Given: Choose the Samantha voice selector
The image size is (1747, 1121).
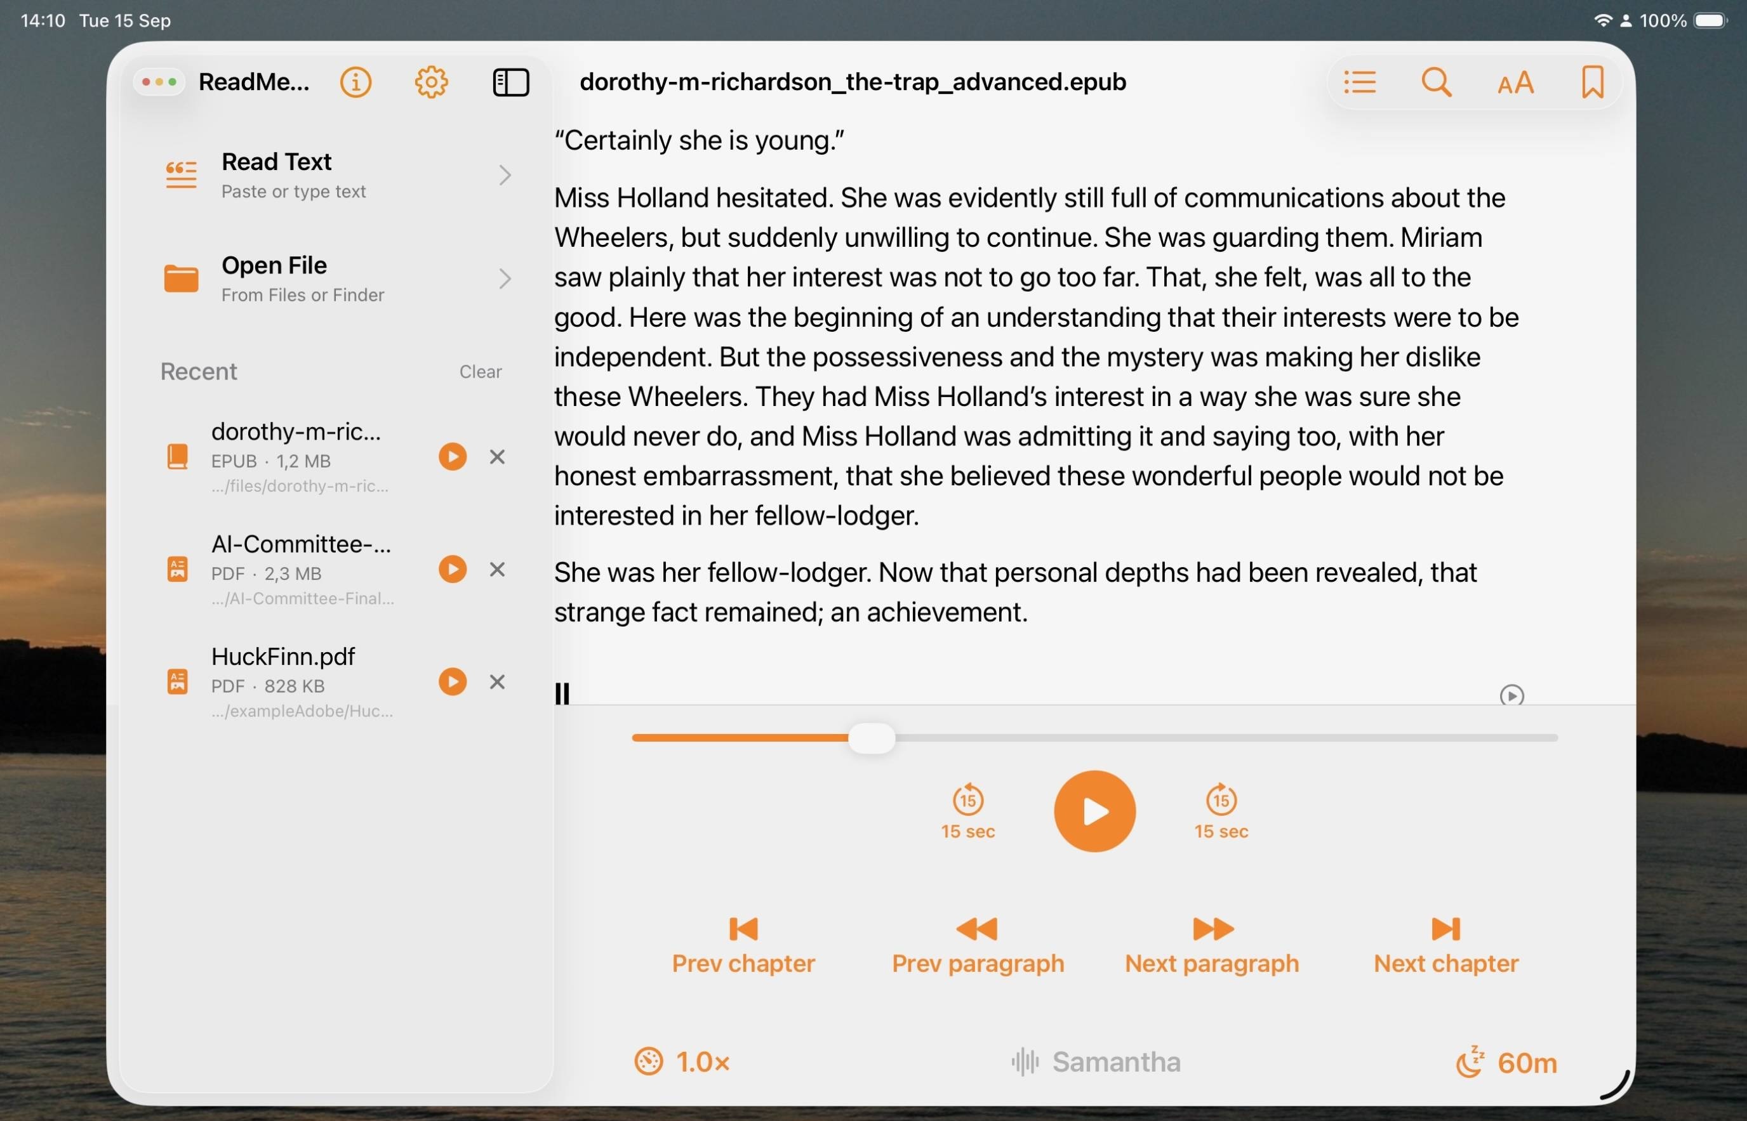Looking at the screenshot, I should [x=1096, y=1063].
